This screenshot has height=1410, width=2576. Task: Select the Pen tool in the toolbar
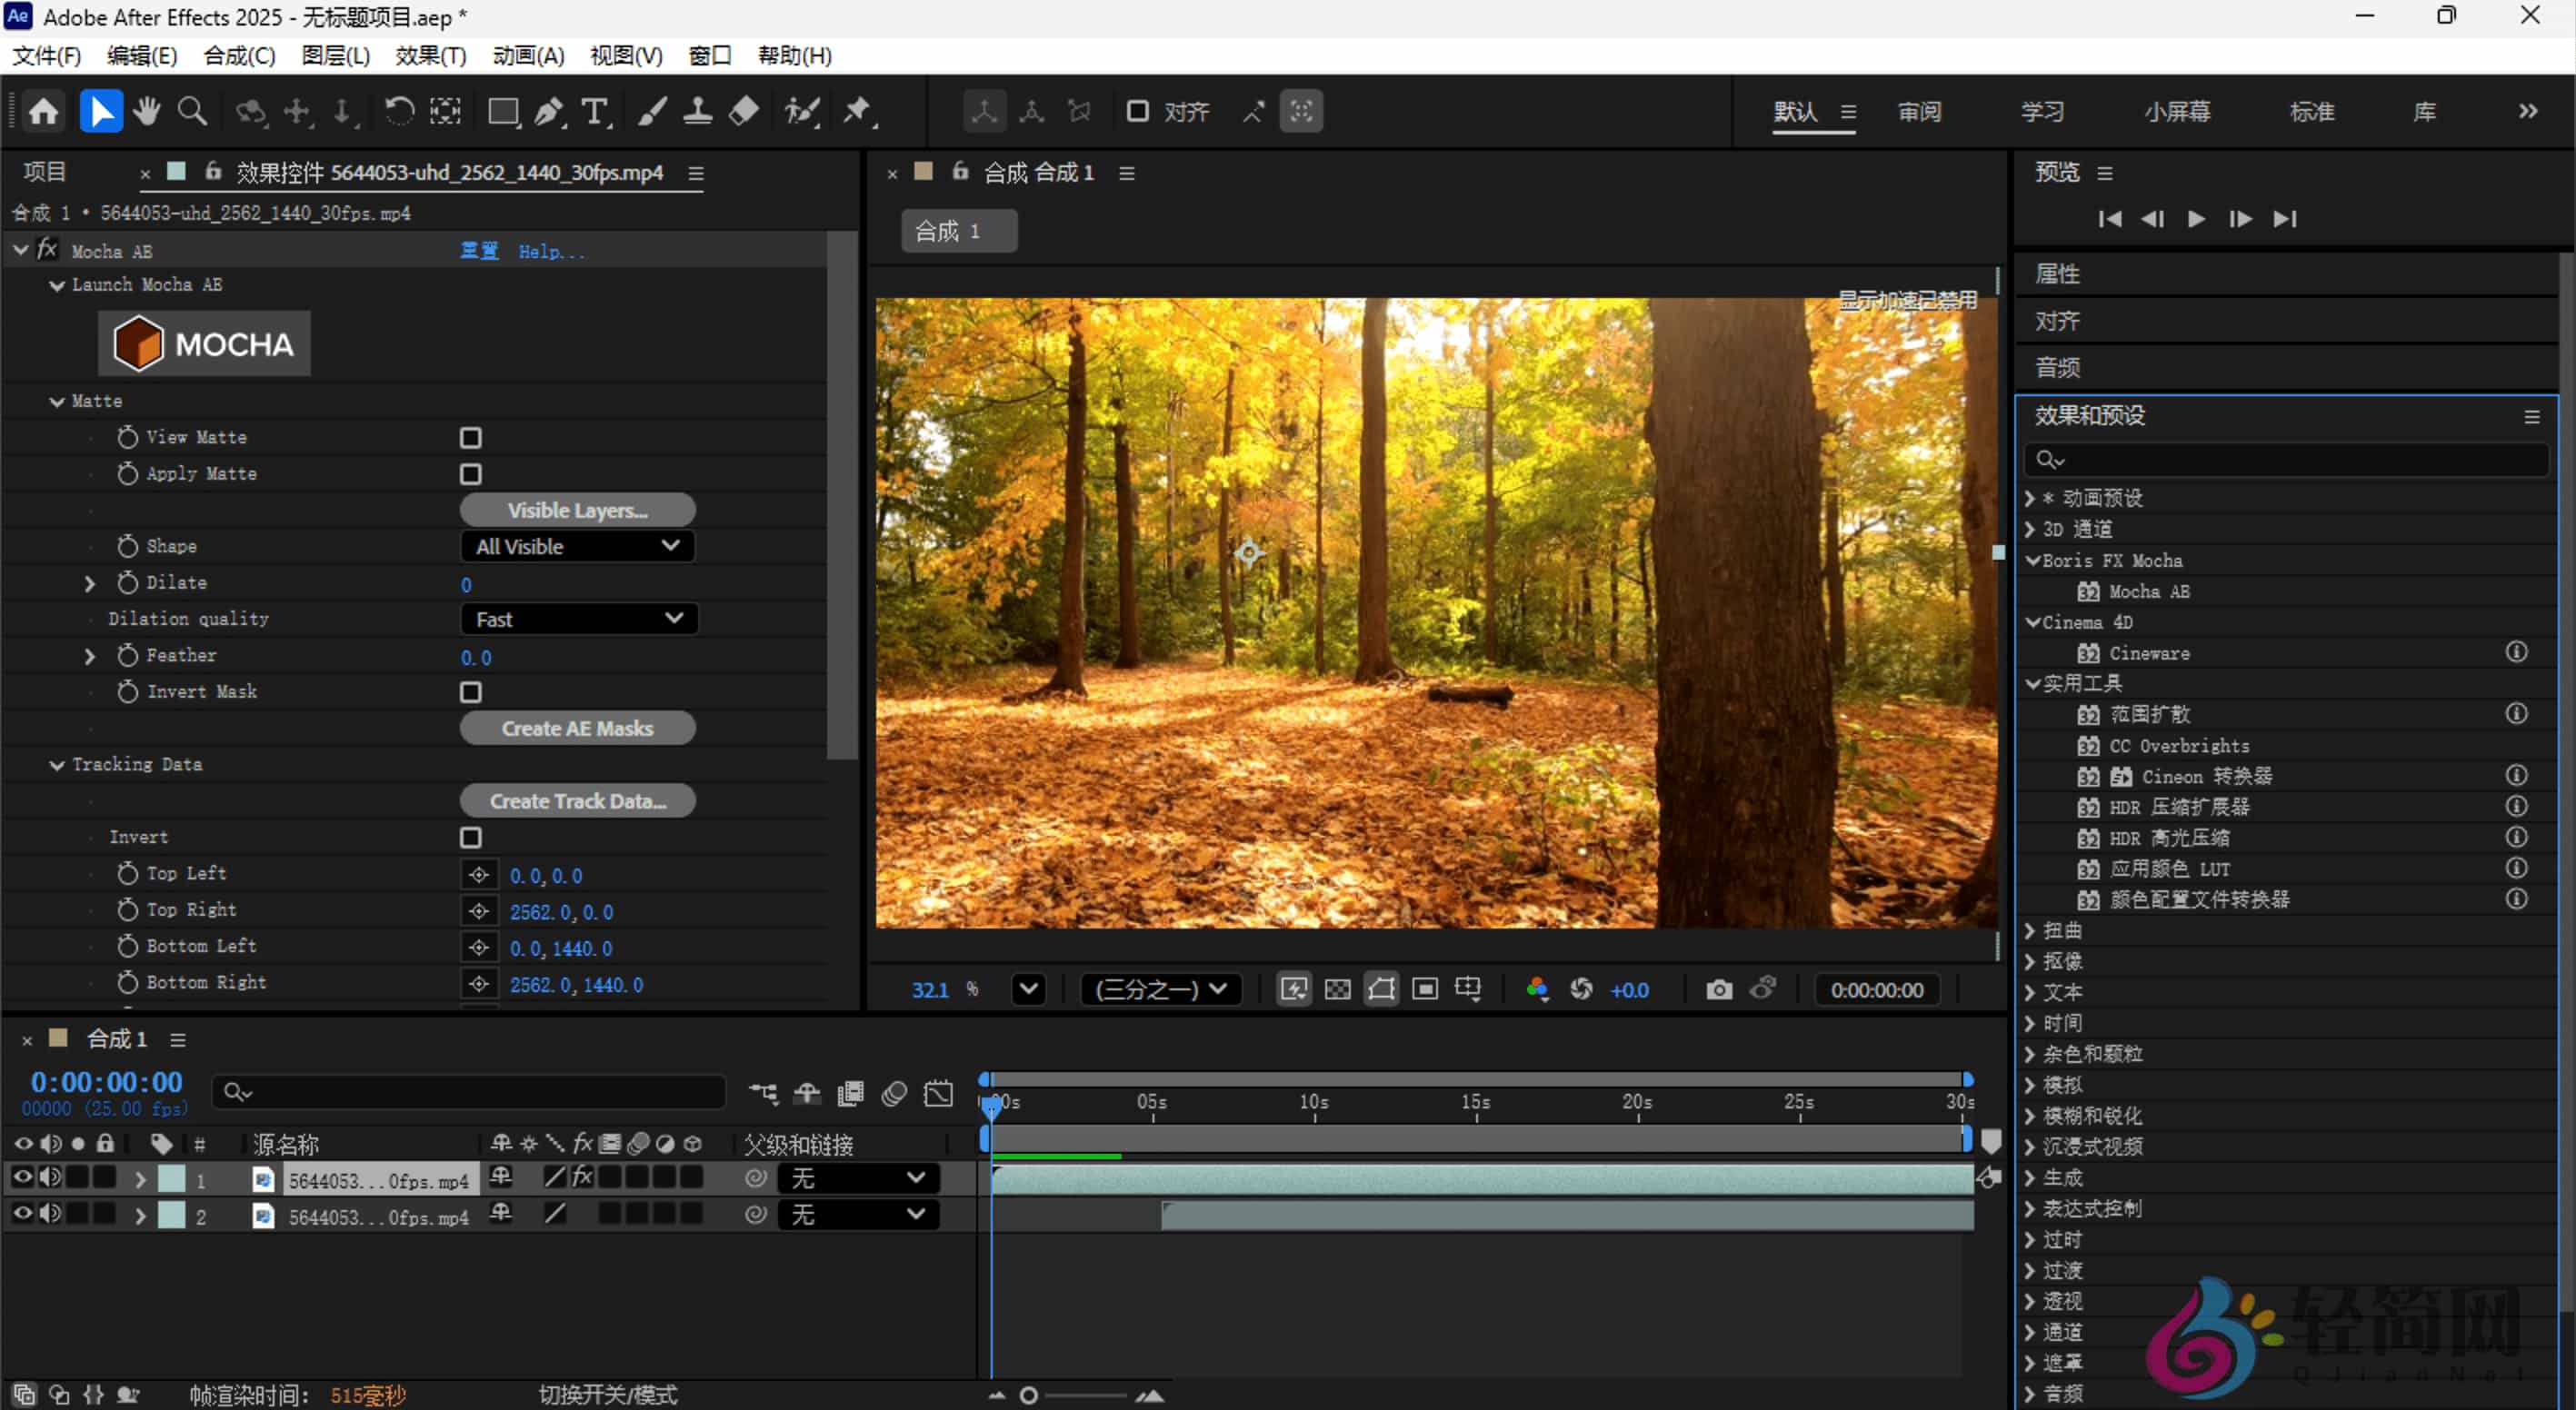coord(549,111)
